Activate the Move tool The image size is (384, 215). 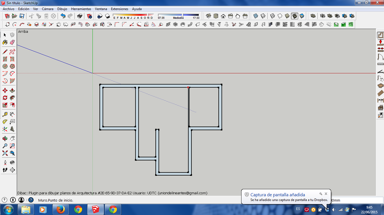pyautogui.click(x=5, y=90)
